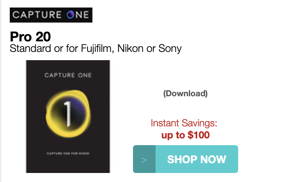281x182 pixels.
Task: Click the purple O emblem in the logo
Action: [71, 15]
